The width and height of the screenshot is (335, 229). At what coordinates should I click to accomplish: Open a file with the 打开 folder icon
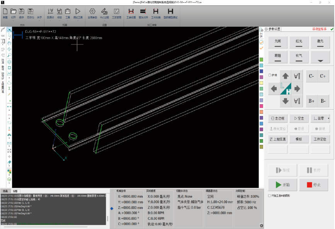point(14,11)
